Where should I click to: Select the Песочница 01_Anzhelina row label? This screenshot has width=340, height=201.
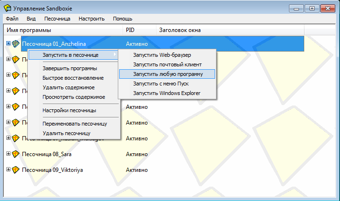pos(54,44)
